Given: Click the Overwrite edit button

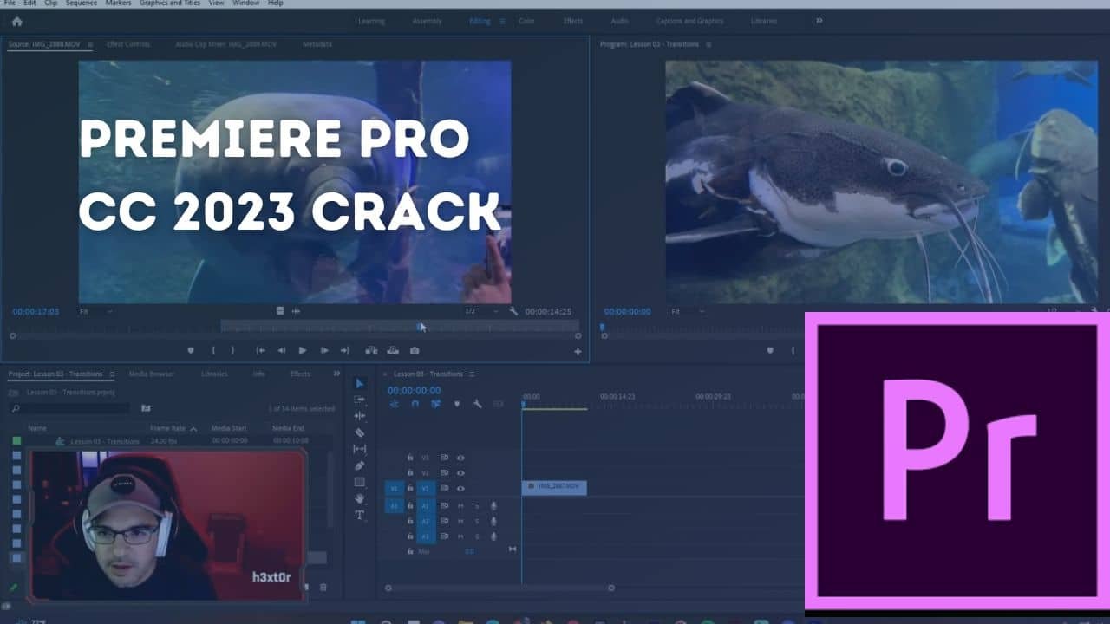Looking at the screenshot, I should (393, 350).
